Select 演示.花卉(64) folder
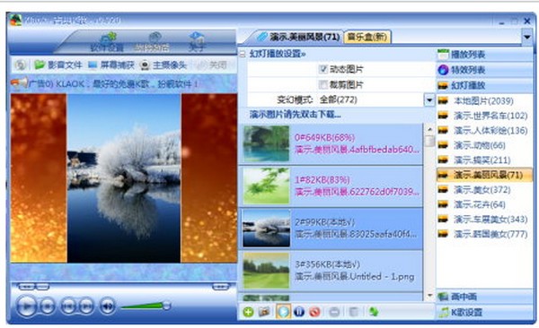The height and width of the screenshot is (328, 539). click(x=483, y=204)
